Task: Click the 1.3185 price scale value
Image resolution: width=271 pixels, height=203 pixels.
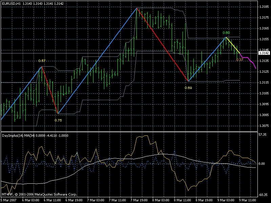Action: (x=264, y=7)
